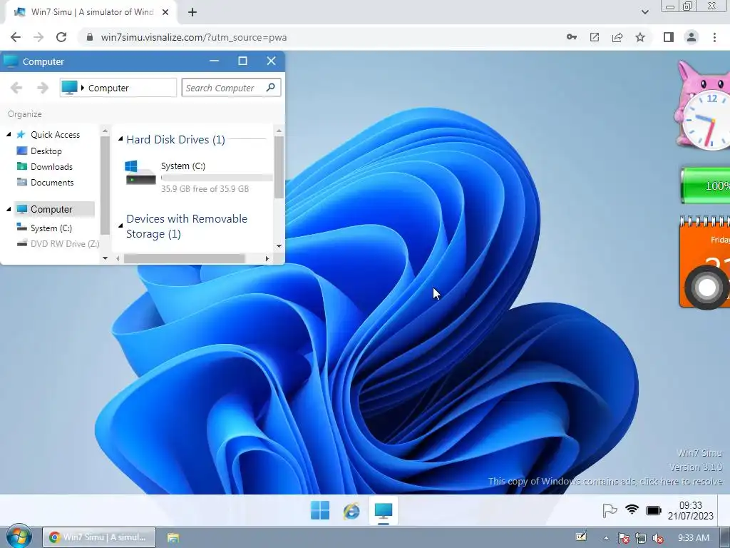Open the Organize menu
The height and width of the screenshot is (548, 730).
click(25, 113)
